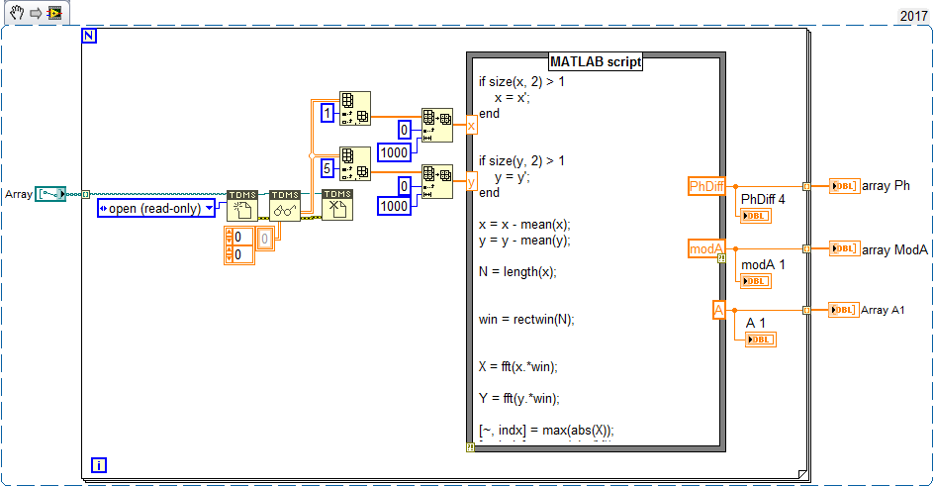Click the loop iteration terminal i
Screen dimensions: 934x487
click(98, 464)
